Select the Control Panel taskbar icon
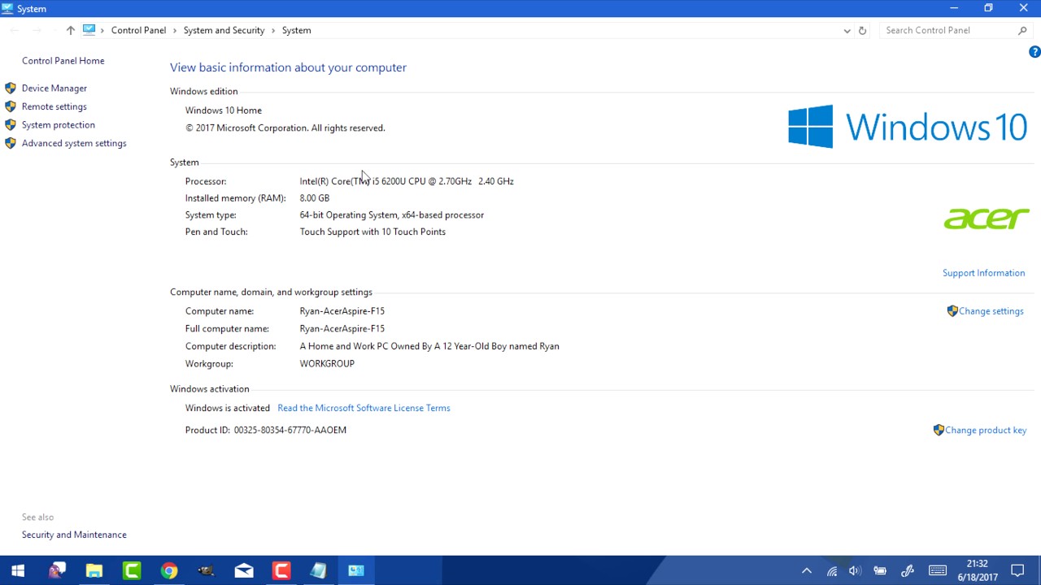This screenshot has width=1041, height=585. pyautogui.click(x=355, y=570)
